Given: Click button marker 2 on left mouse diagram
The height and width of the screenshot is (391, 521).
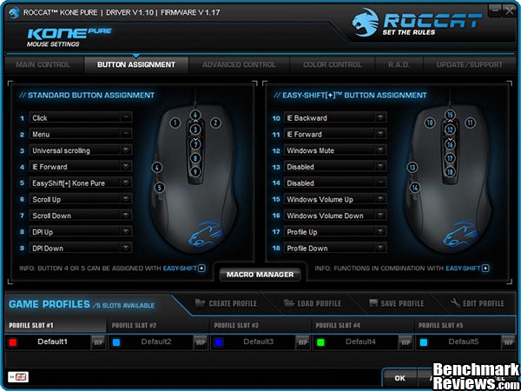Looking at the screenshot, I should pos(215,123).
